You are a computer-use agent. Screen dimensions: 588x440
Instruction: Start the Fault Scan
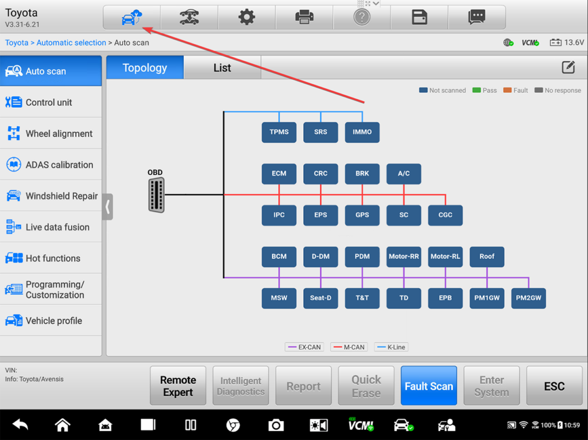point(429,386)
